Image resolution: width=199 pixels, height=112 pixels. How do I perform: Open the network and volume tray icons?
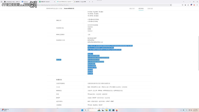190,110
